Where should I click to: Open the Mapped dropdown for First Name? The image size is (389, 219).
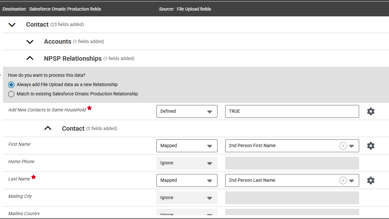point(187,146)
